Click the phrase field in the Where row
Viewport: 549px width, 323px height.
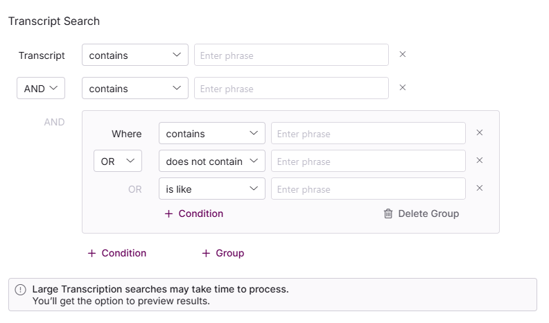coord(368,133)
